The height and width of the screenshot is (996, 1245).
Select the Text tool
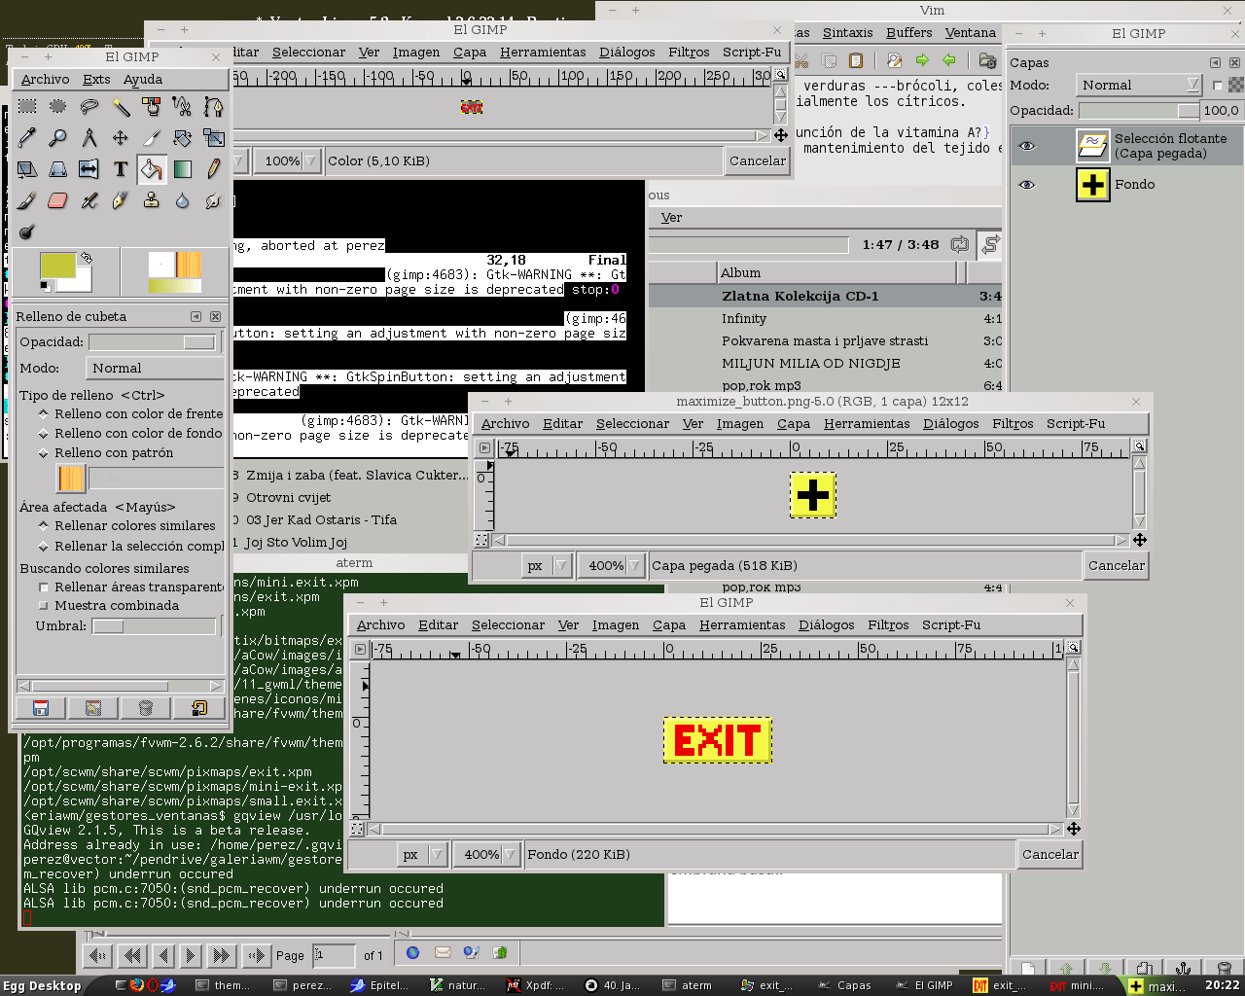121,169
